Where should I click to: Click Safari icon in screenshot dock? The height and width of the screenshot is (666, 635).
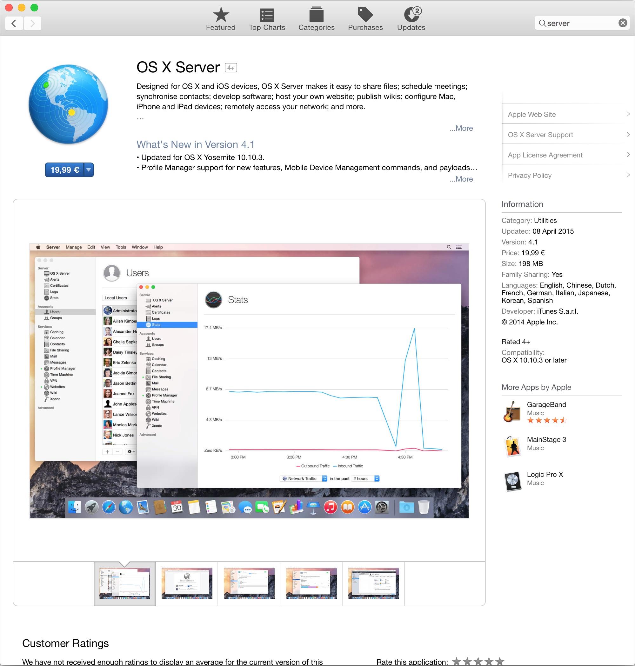[109, 507]
